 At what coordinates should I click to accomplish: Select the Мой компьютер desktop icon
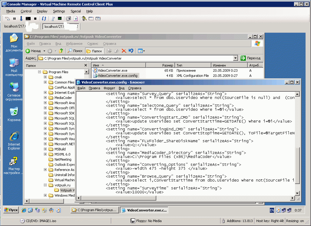[14, 67]
